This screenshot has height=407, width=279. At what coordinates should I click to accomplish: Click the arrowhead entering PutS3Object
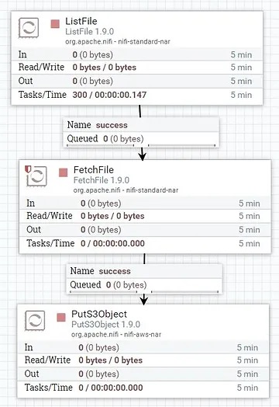(144, 301)
